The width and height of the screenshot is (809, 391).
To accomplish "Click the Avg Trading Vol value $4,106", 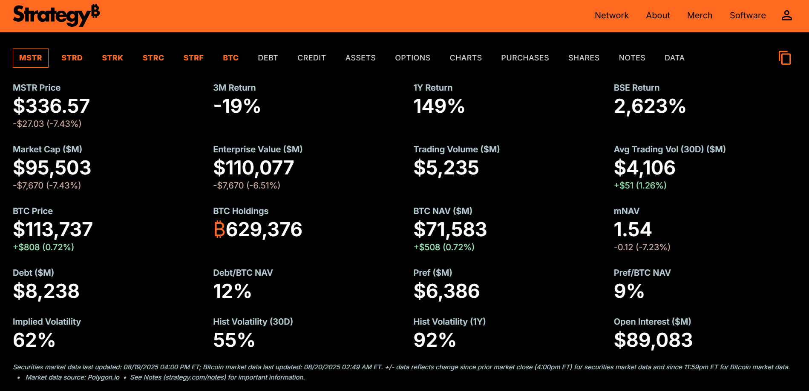I will 645,168.
